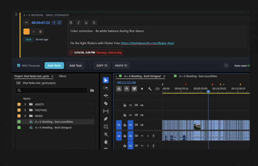Open the digitalanarchy.com flicker-free link

(147, 43)
